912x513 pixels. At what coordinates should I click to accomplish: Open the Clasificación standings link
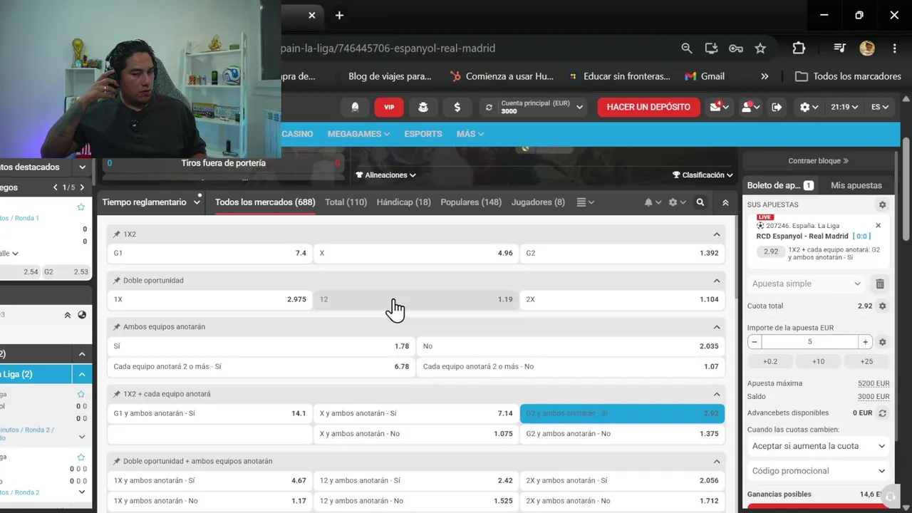click(x=703, y=175)
